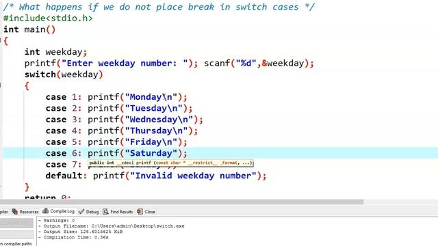Click the '#include<stdio.h>' line

pos(48,18)
